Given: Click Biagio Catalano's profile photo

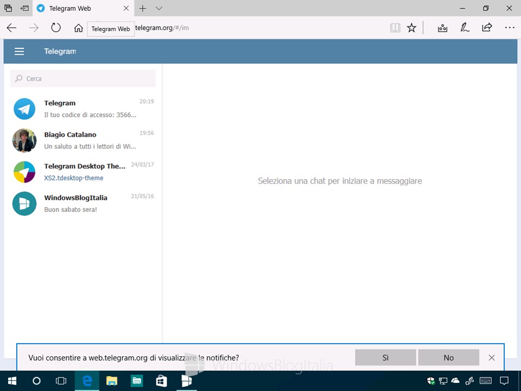Looking at the screenshot, I should [24, 140].
